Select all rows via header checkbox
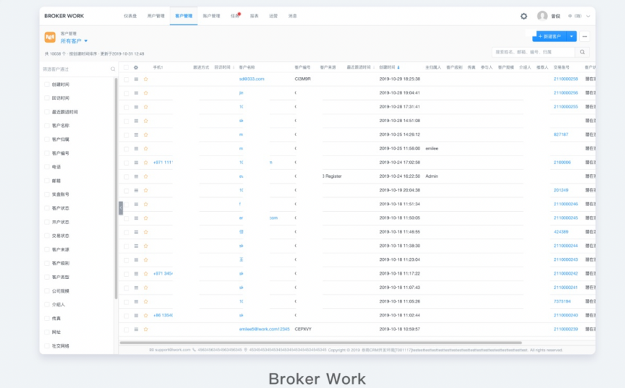625x388 pixels. tap(126, 67)
